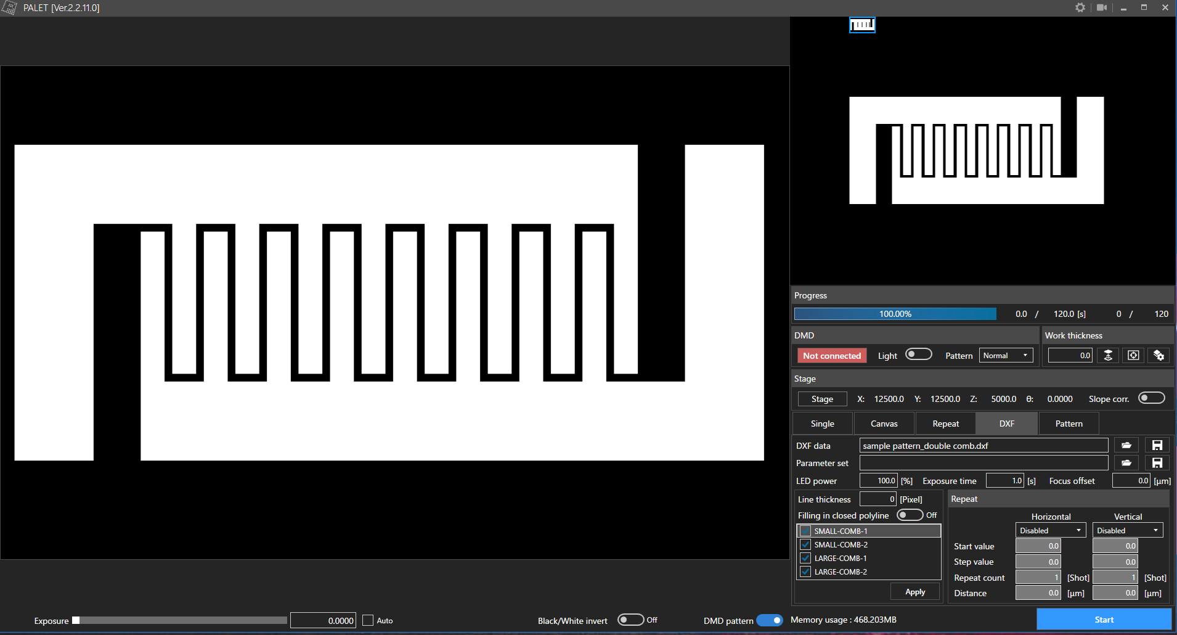This screenshot has height=635, width=1177.
Task: Click the work thickness measurement icon
Action: pos(1108,356)
